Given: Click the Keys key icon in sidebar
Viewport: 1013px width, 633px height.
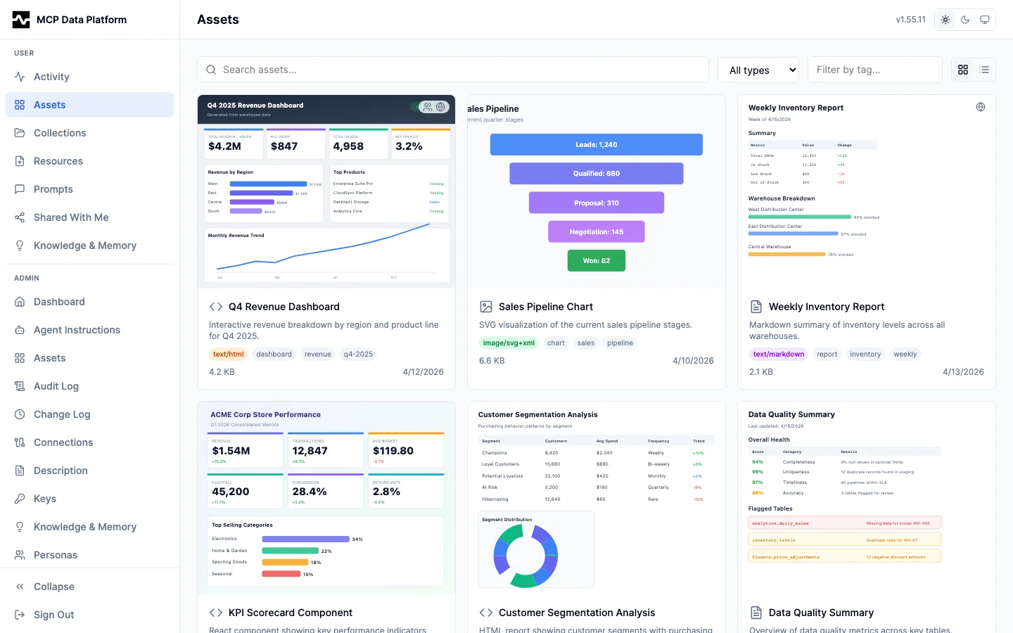Looking at the screenshot, I should click(x=20, y=499).
